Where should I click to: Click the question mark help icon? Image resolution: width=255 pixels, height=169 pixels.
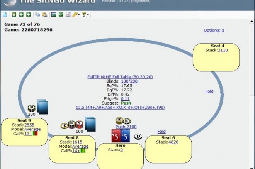(84, 14)
